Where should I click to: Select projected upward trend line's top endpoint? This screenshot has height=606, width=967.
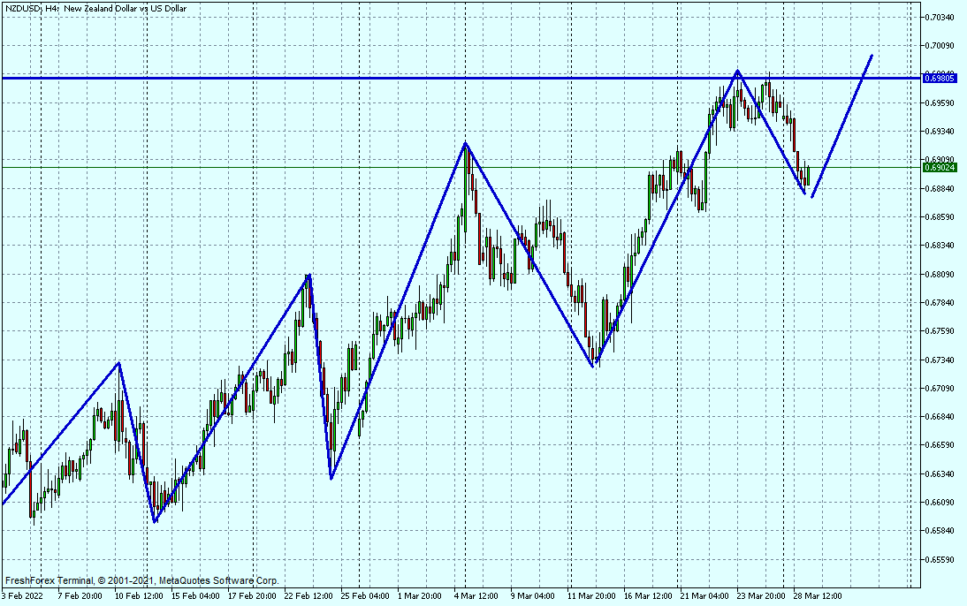pyautogui.click(x=872, y=56)
